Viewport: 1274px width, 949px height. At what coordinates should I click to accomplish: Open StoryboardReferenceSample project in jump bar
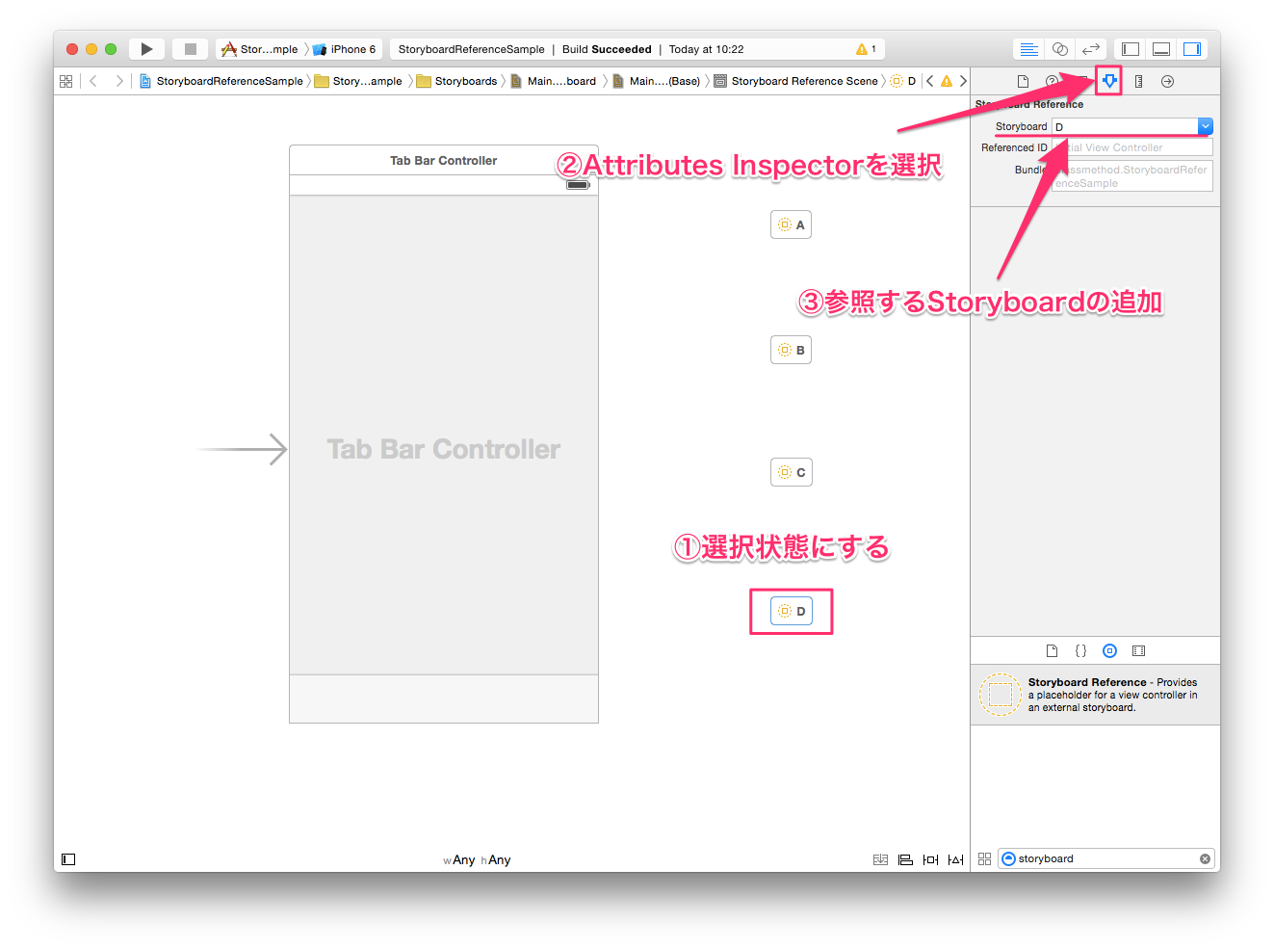pos(221,81)
